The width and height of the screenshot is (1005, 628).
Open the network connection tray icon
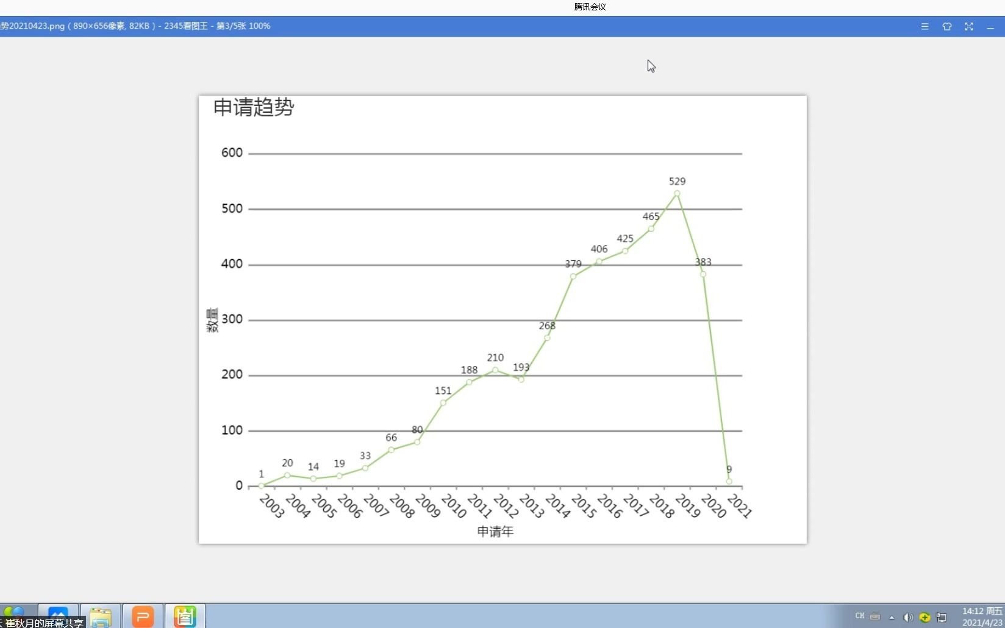point(942,617)
